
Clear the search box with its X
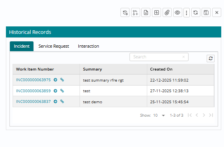(x=183, y=57)
